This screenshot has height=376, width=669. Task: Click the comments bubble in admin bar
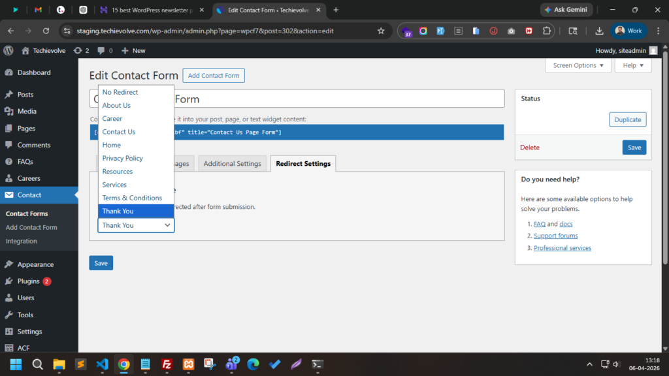(x=105, y=50)
